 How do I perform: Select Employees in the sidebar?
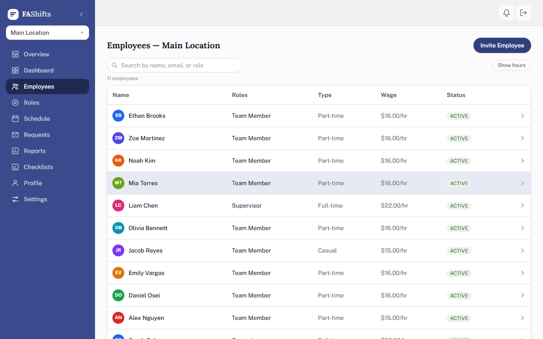[x=48, y=86]
